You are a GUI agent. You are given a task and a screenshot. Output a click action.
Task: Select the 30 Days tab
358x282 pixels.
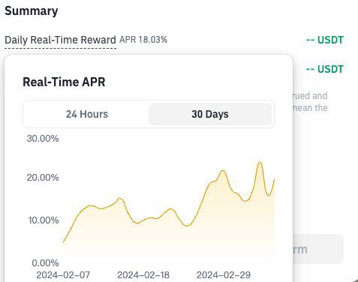coord(210,114)
